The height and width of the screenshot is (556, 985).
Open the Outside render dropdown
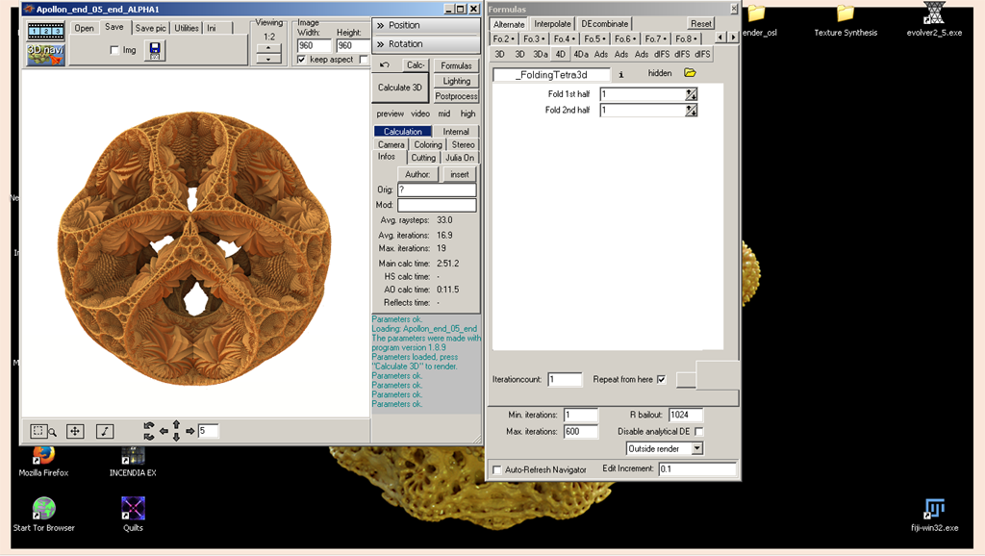tap(697, 448)
